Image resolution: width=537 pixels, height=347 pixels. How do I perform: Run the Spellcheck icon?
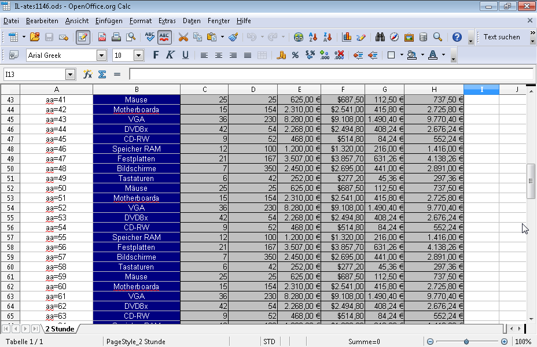click(x=150, y=37)
